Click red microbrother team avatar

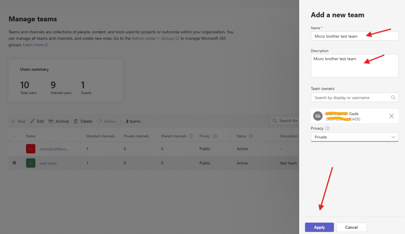click(x=31, y=149)
